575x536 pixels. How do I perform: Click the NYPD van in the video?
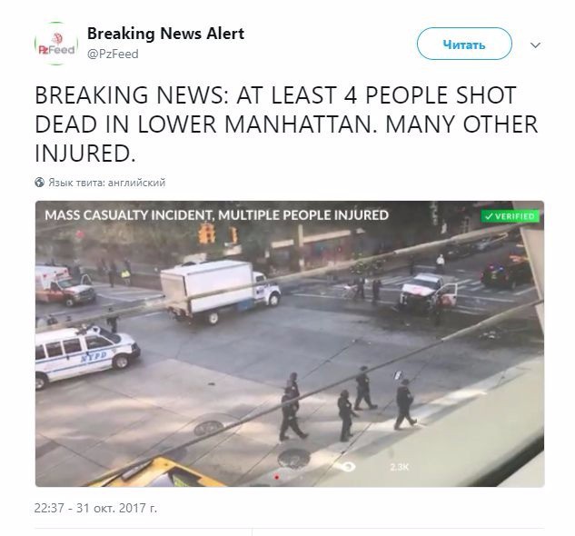[x=86, y=356]
